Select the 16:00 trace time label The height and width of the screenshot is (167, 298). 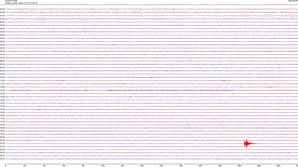tap(2, 113)
